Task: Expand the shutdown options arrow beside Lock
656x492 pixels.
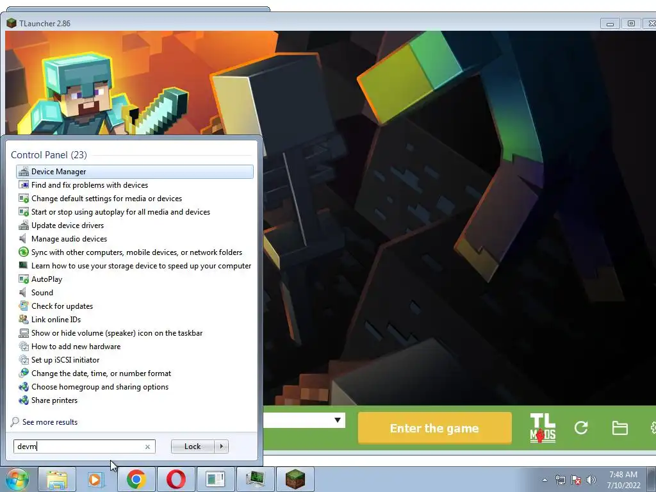Action: coord(221,447)
